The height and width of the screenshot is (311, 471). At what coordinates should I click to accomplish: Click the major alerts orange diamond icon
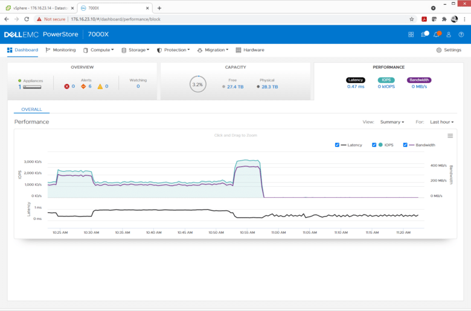(83, 86)
